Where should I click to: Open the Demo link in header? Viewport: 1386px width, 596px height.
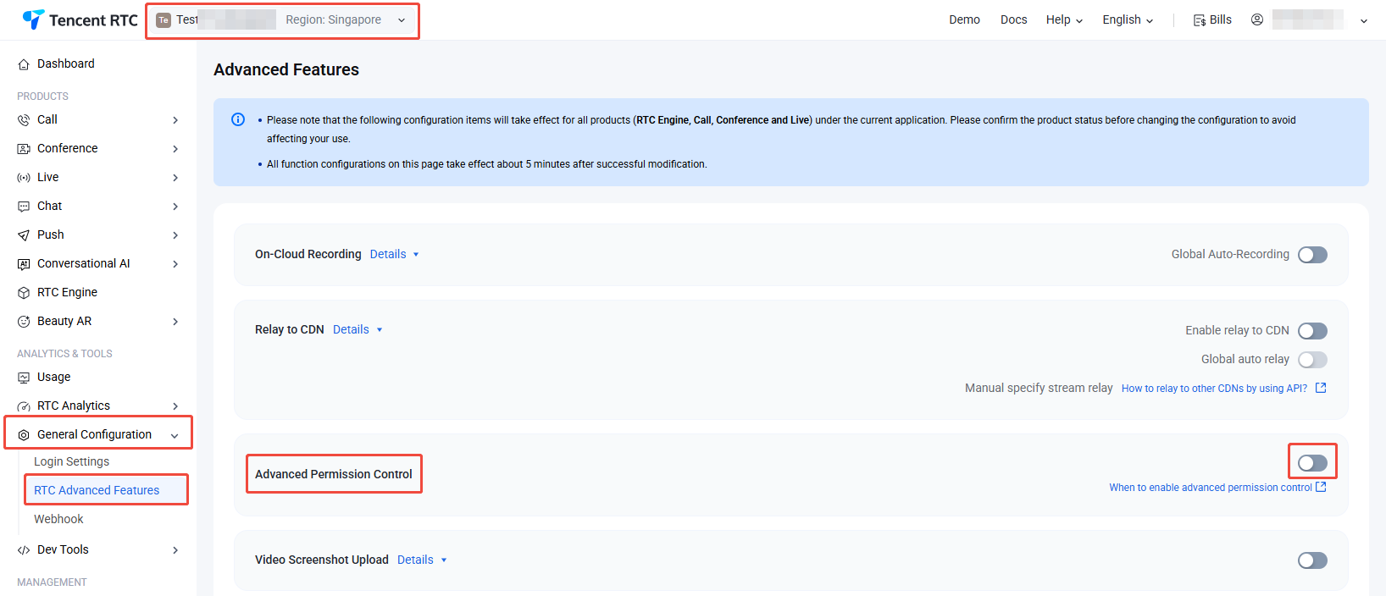tap(964, 19)
